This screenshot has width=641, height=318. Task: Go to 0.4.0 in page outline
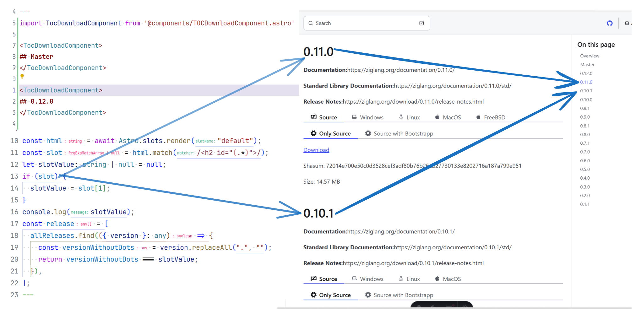pyautogui.click(x=585, y=178)
